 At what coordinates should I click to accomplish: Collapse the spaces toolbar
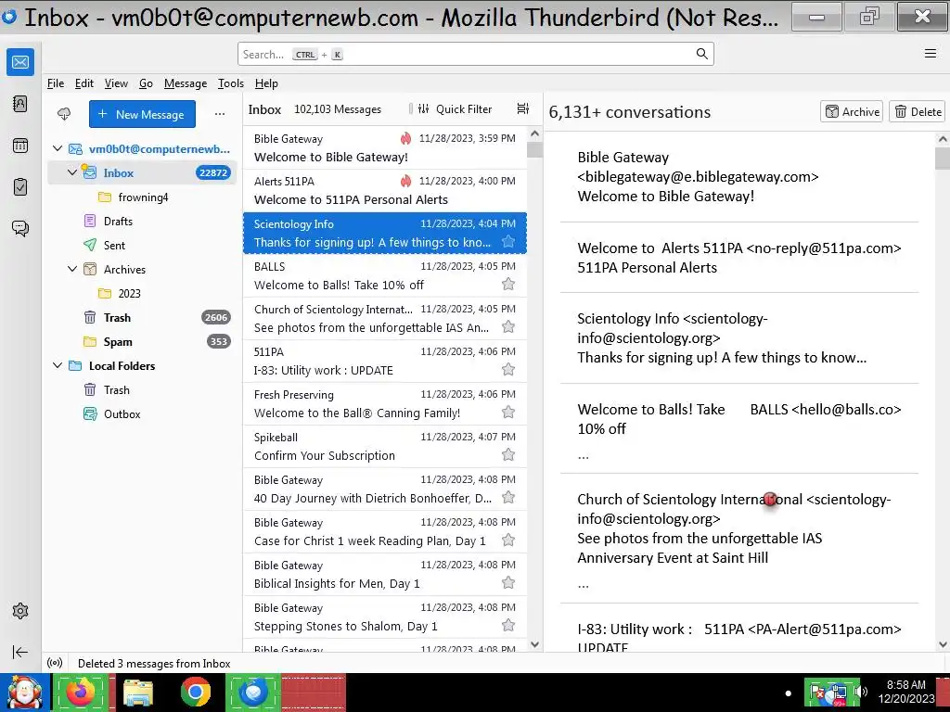20,652
